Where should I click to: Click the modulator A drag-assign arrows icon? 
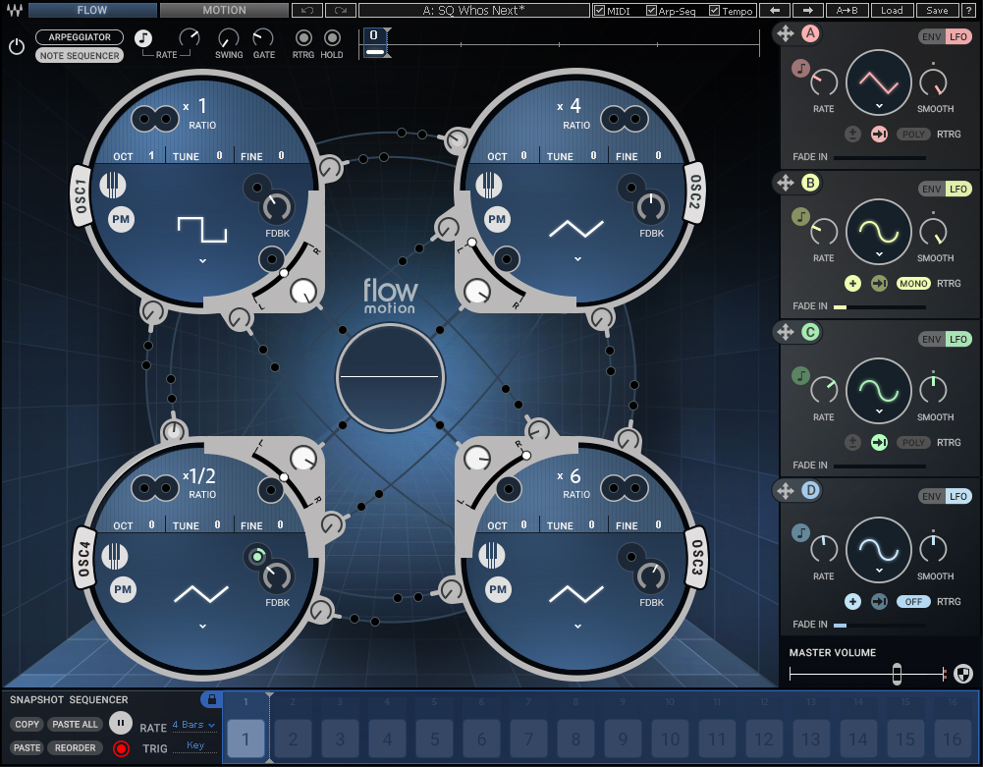[786, 34]
